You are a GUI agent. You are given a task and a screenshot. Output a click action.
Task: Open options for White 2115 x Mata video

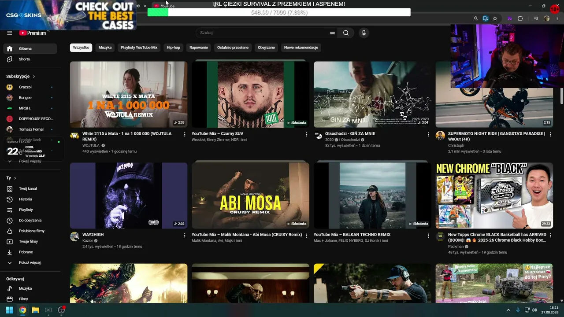tap(185, 134)
